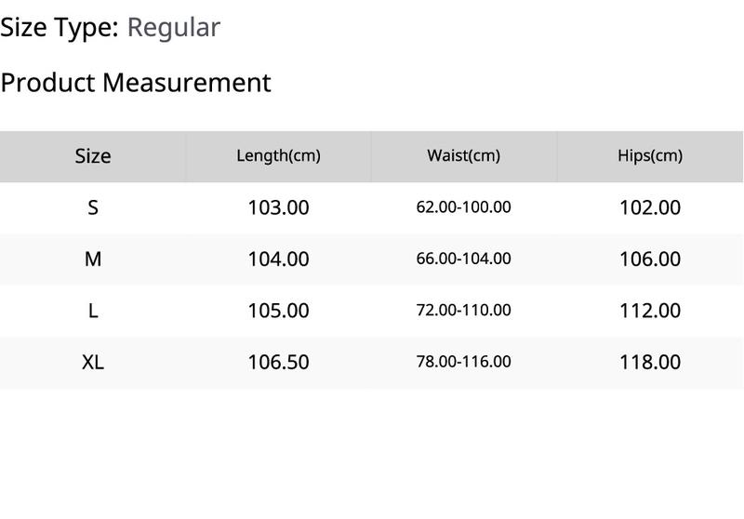The width and height of the screenshot is (744, 519).
Task: Click the Regular size type text
Action: coord(174,29)
